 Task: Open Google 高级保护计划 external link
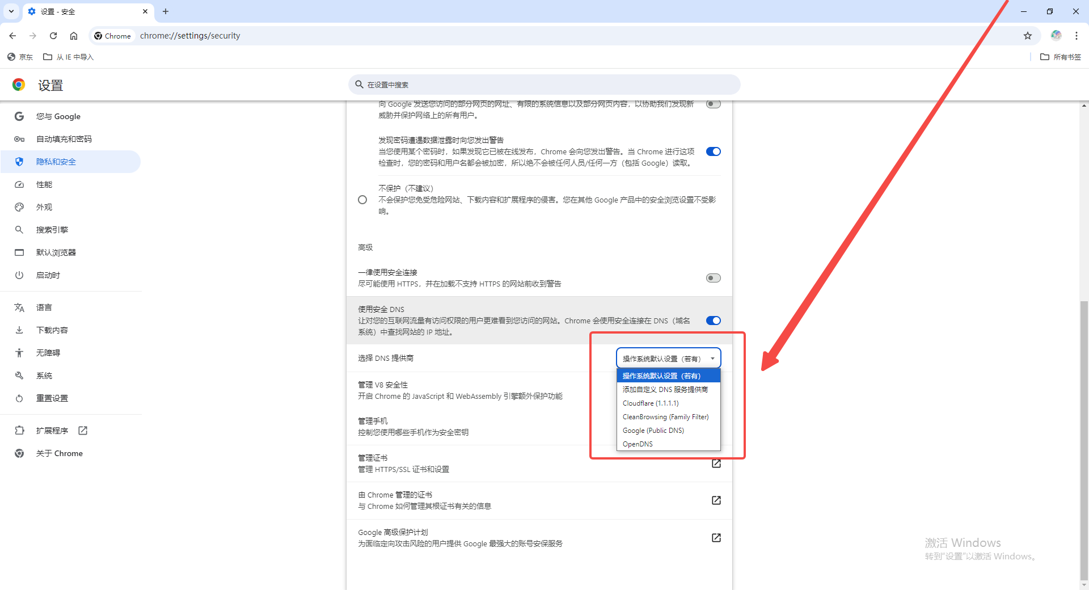pyautogui.click(x=716, y=538)
